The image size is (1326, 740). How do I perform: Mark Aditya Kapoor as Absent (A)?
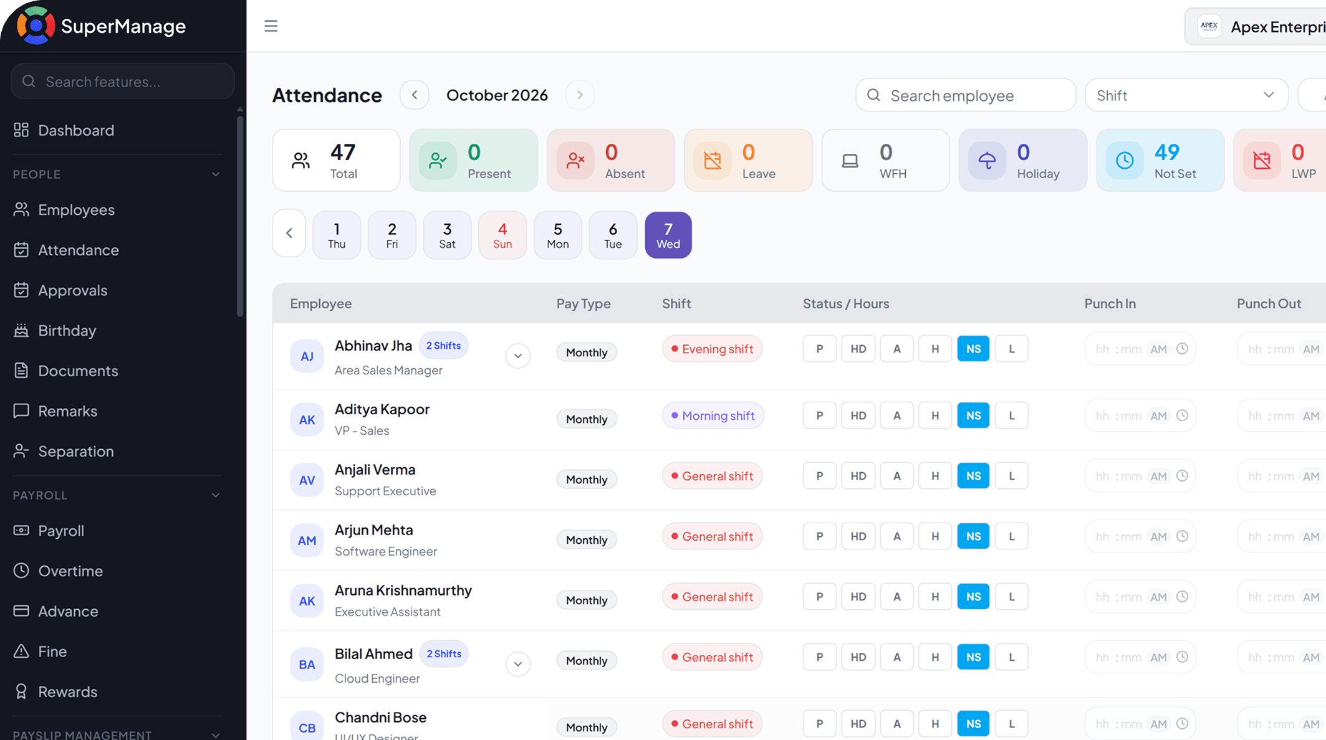[x=896, y=415]
